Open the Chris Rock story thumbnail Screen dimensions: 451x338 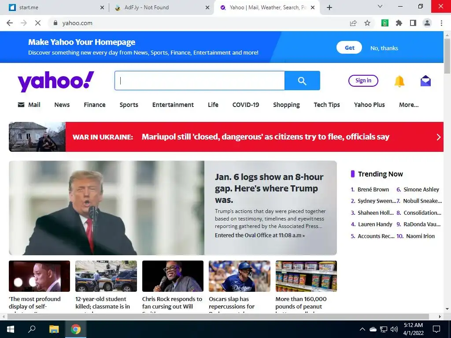173,276
